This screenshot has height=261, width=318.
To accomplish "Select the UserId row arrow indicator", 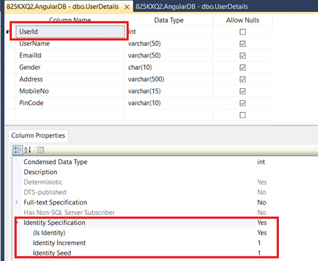I will (8, 32).
